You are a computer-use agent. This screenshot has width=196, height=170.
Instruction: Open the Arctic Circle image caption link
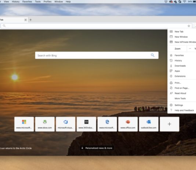16,148
